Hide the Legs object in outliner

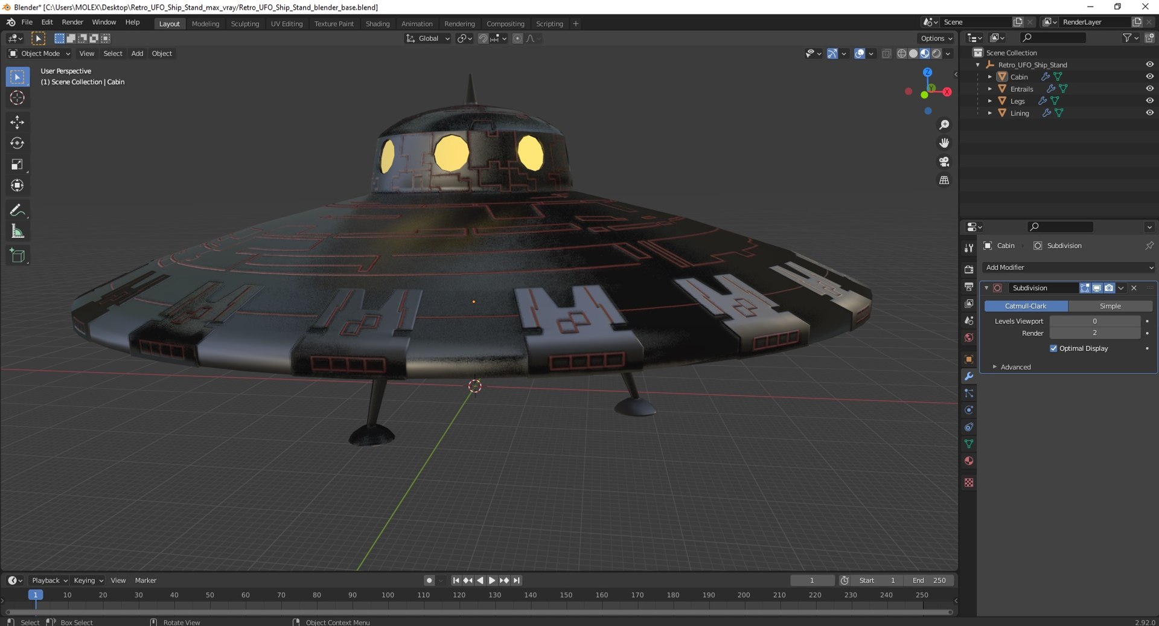tap(1149, 101)
